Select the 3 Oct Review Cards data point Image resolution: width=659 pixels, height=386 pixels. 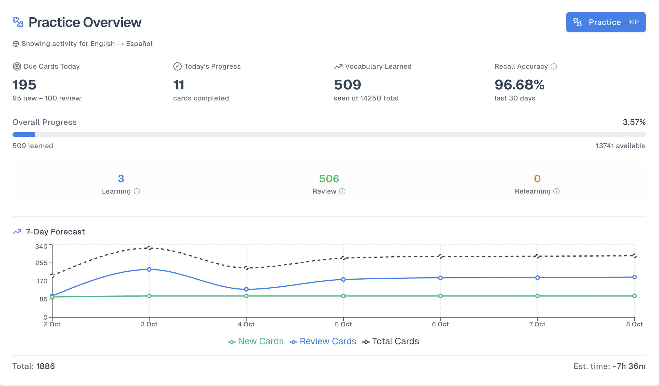tap(149, 269)
